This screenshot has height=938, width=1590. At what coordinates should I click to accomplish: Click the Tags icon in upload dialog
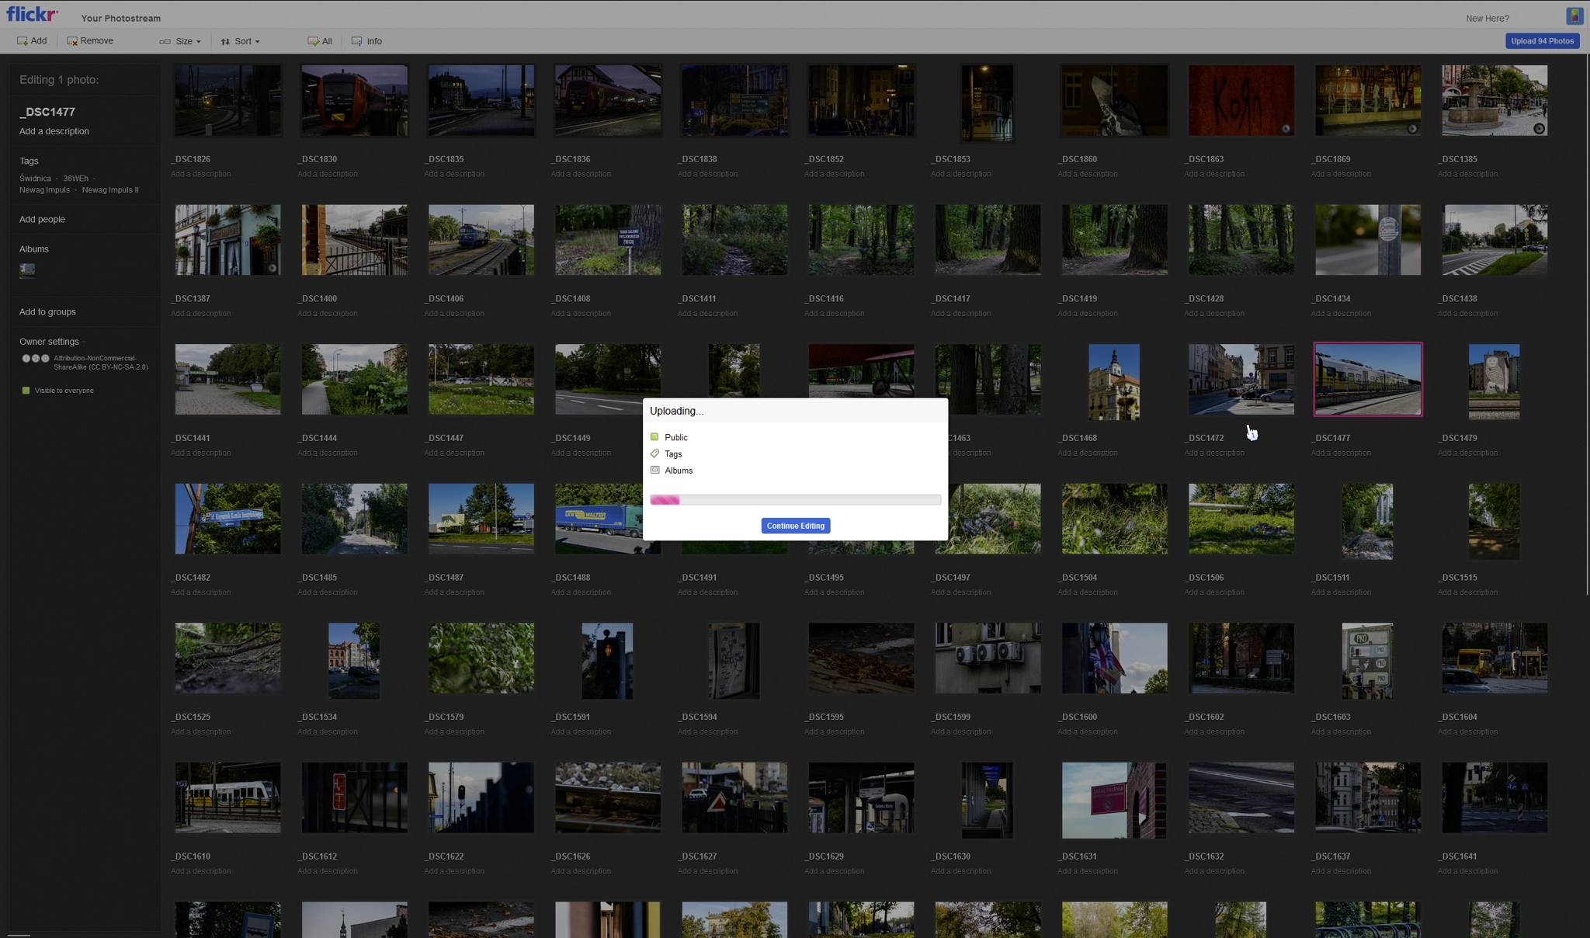654,453
